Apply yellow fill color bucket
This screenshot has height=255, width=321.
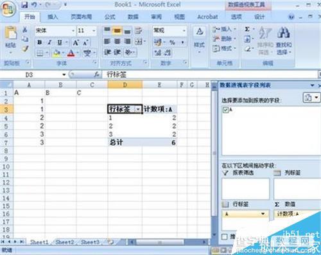click(x=56, y=53)
